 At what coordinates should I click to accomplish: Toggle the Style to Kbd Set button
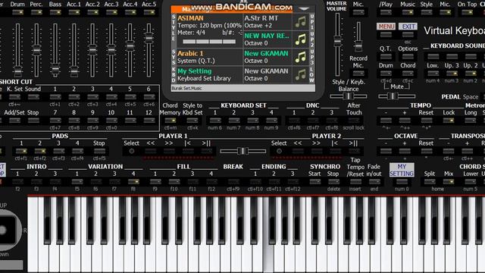pyautogui.click(x=192, y=121)
